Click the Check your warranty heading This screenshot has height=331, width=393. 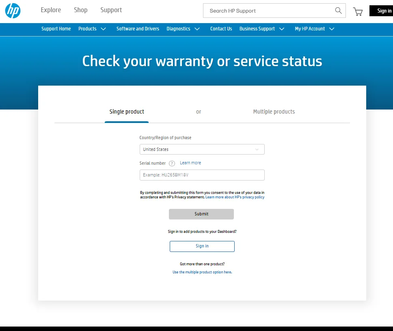(x=202, y=61)
